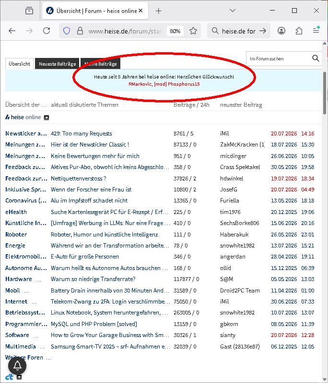The width and height of the screenshot is (328, 383).
Task: Open thread Hier ist der Newsticker Classic !
Action: pos(90,145)
